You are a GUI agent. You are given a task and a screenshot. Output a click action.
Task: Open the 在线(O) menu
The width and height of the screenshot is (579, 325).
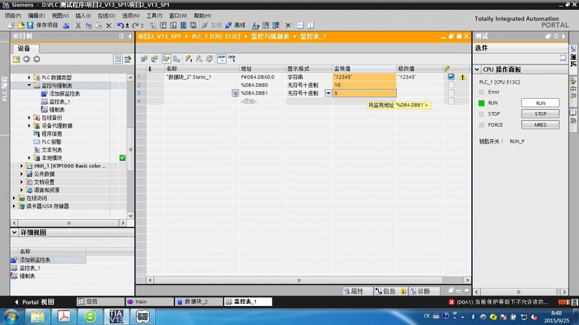(x=106, y=15)
